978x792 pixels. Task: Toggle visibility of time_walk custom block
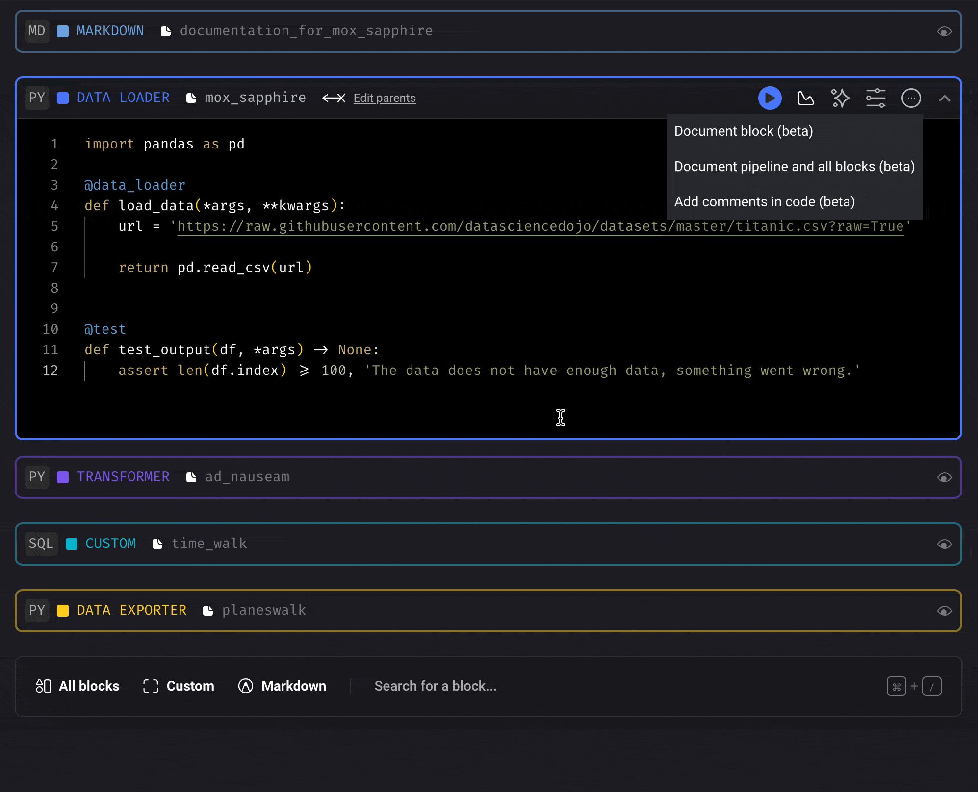[x=945, y=544]
